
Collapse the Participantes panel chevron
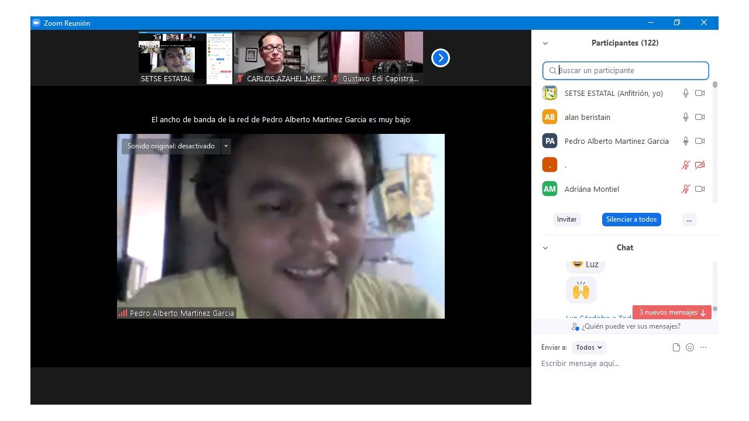point(545,43)
